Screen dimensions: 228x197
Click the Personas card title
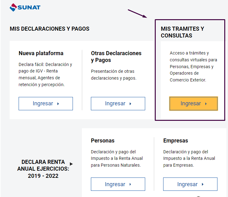click(103, 141)
